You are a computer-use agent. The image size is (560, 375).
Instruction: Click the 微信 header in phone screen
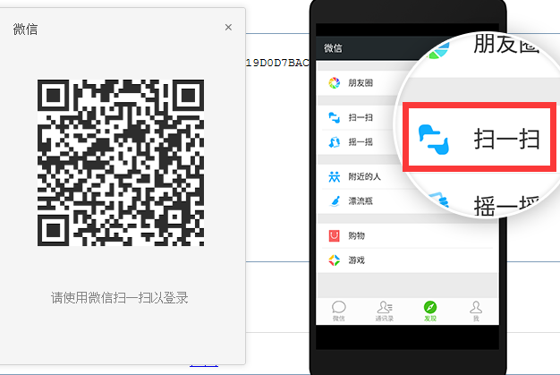(x=333, y=48)
